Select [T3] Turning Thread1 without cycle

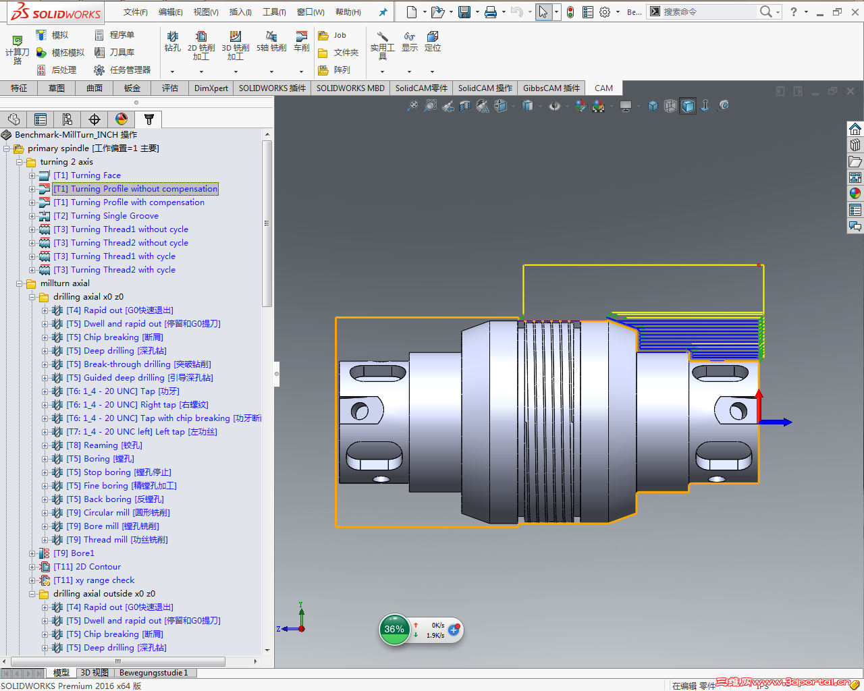(x=121, y=229)
